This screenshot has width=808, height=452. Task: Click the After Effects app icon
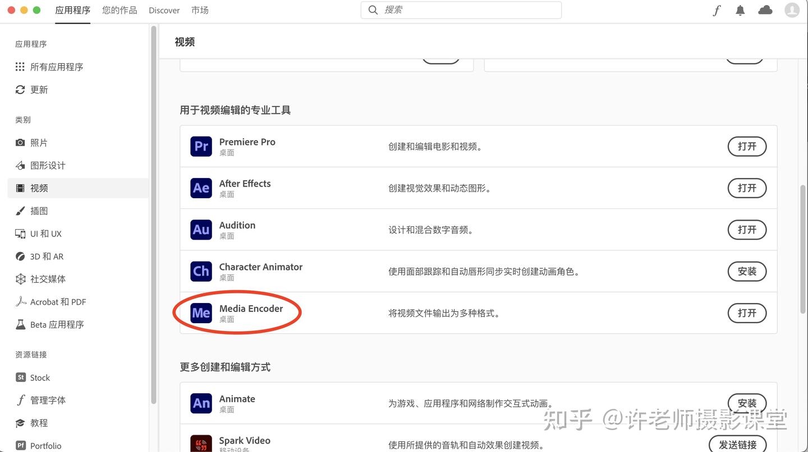click(x=201, y=188)
